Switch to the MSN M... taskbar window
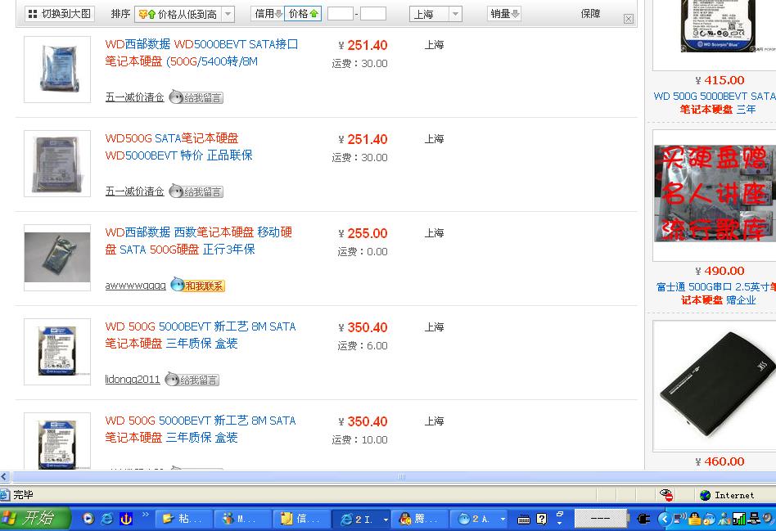 click(242, 519)
